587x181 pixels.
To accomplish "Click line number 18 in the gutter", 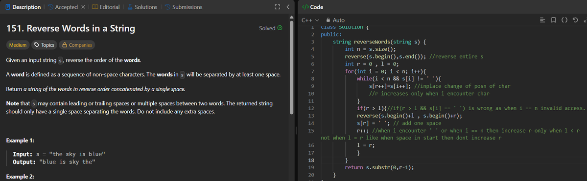I will click(x=311, y=160).
